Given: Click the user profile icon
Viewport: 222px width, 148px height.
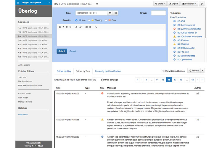Looking at the screenshot, I should point(49,3).
